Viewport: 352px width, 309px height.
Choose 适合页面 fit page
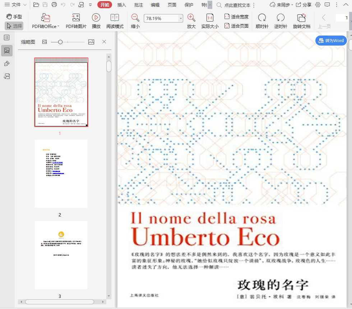click(236, 26)
